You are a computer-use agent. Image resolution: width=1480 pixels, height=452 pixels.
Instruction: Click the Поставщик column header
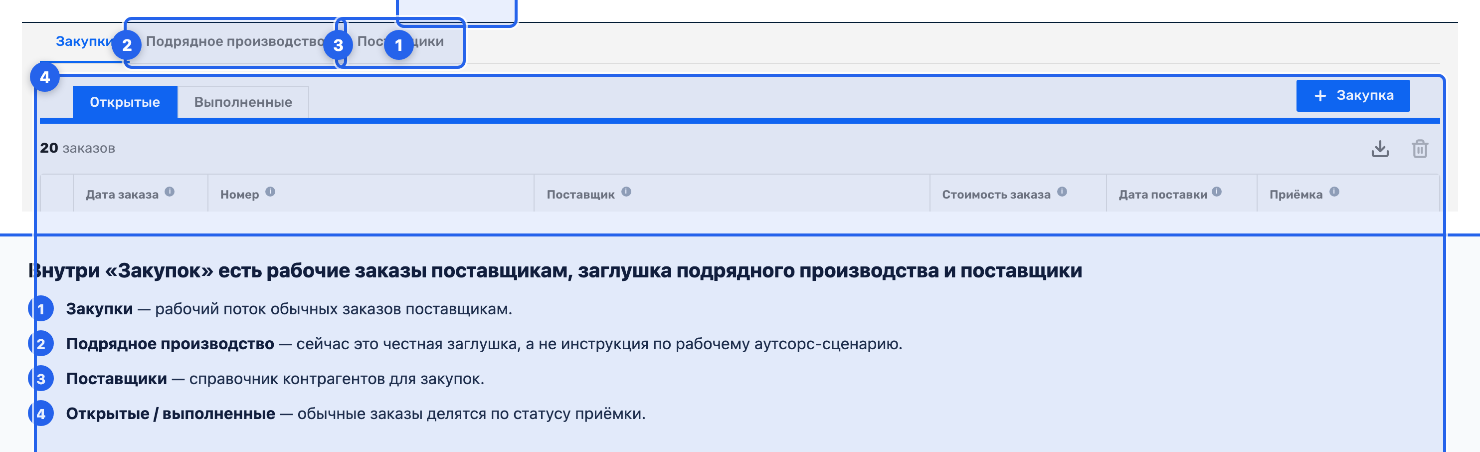(732, 194)
